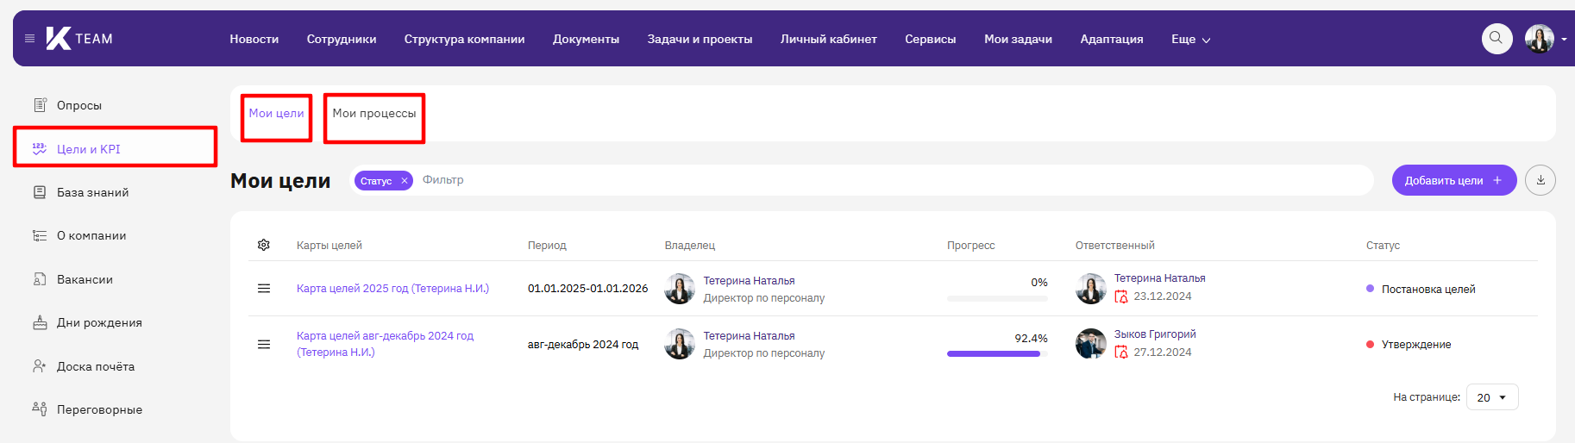The image size is (1575, 443).
Task: Click the K TEAM logo
Action: click(79, 39)
